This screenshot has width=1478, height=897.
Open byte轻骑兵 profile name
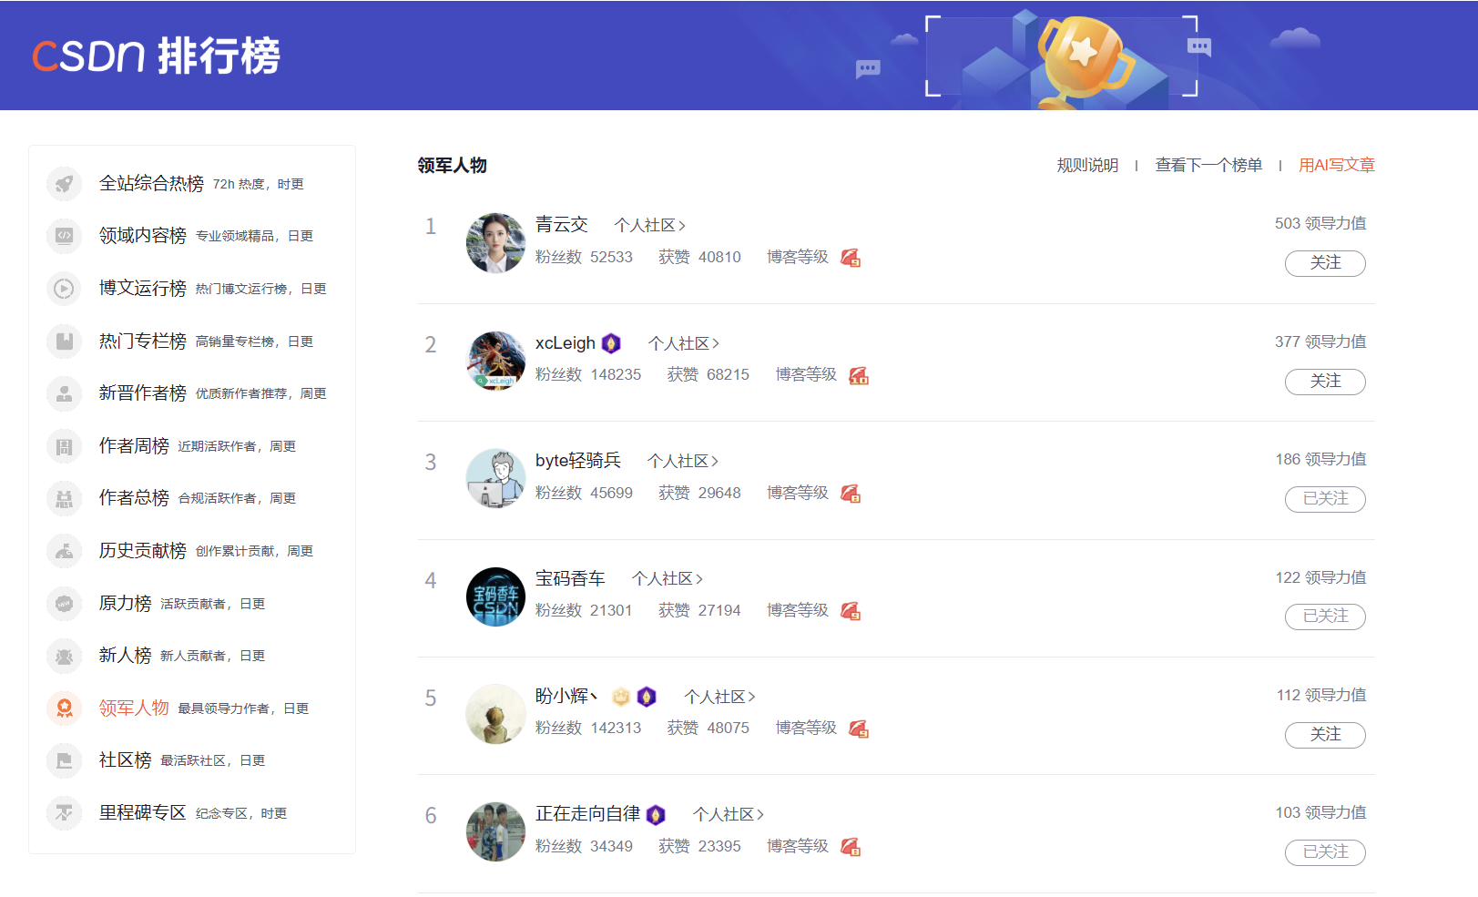click(578, 461)
